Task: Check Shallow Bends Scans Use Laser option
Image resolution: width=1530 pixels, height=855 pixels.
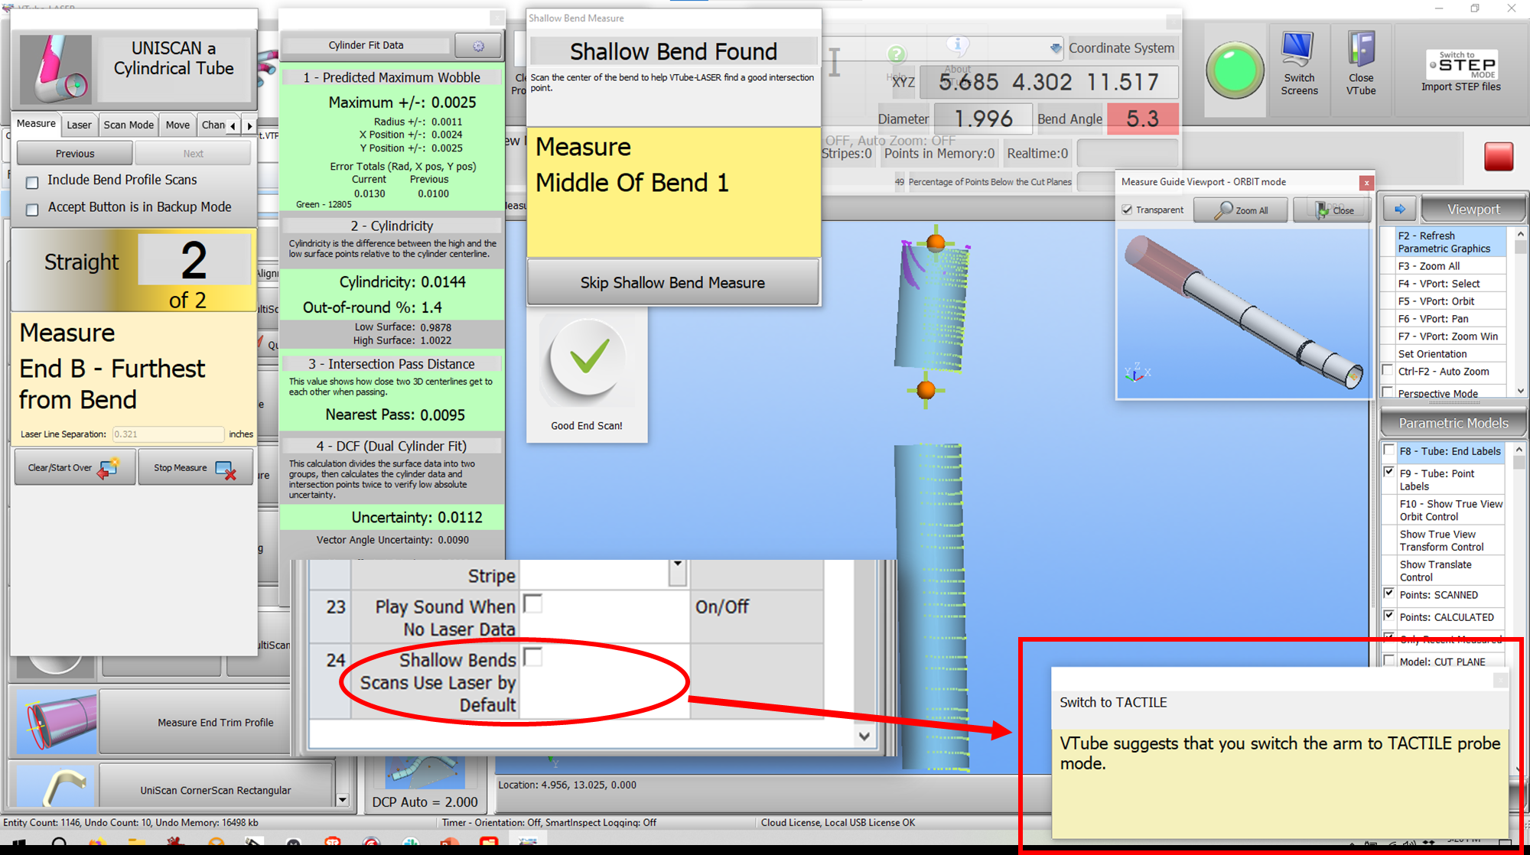Action: 533,657
